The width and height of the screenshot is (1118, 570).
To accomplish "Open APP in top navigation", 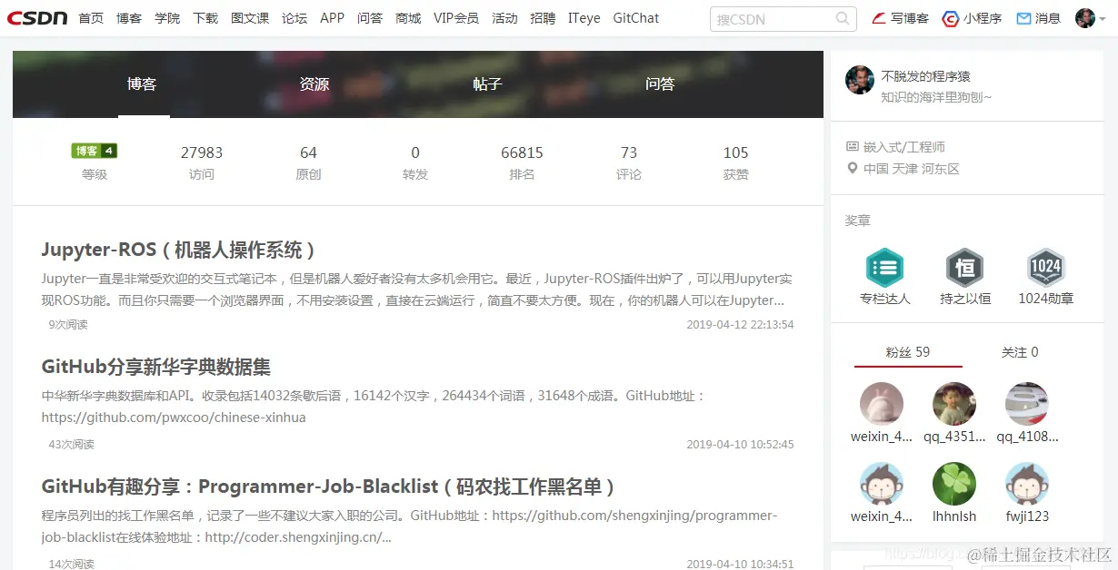I will (333, 18).
